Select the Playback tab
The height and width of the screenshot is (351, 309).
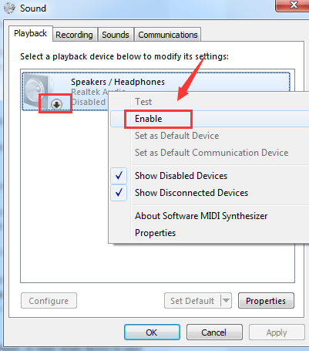tap(31, 33)
